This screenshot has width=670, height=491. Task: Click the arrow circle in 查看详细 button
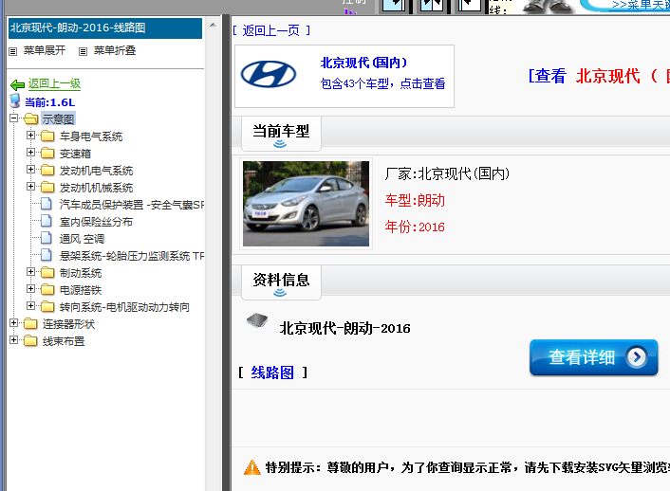coord(636,357)
